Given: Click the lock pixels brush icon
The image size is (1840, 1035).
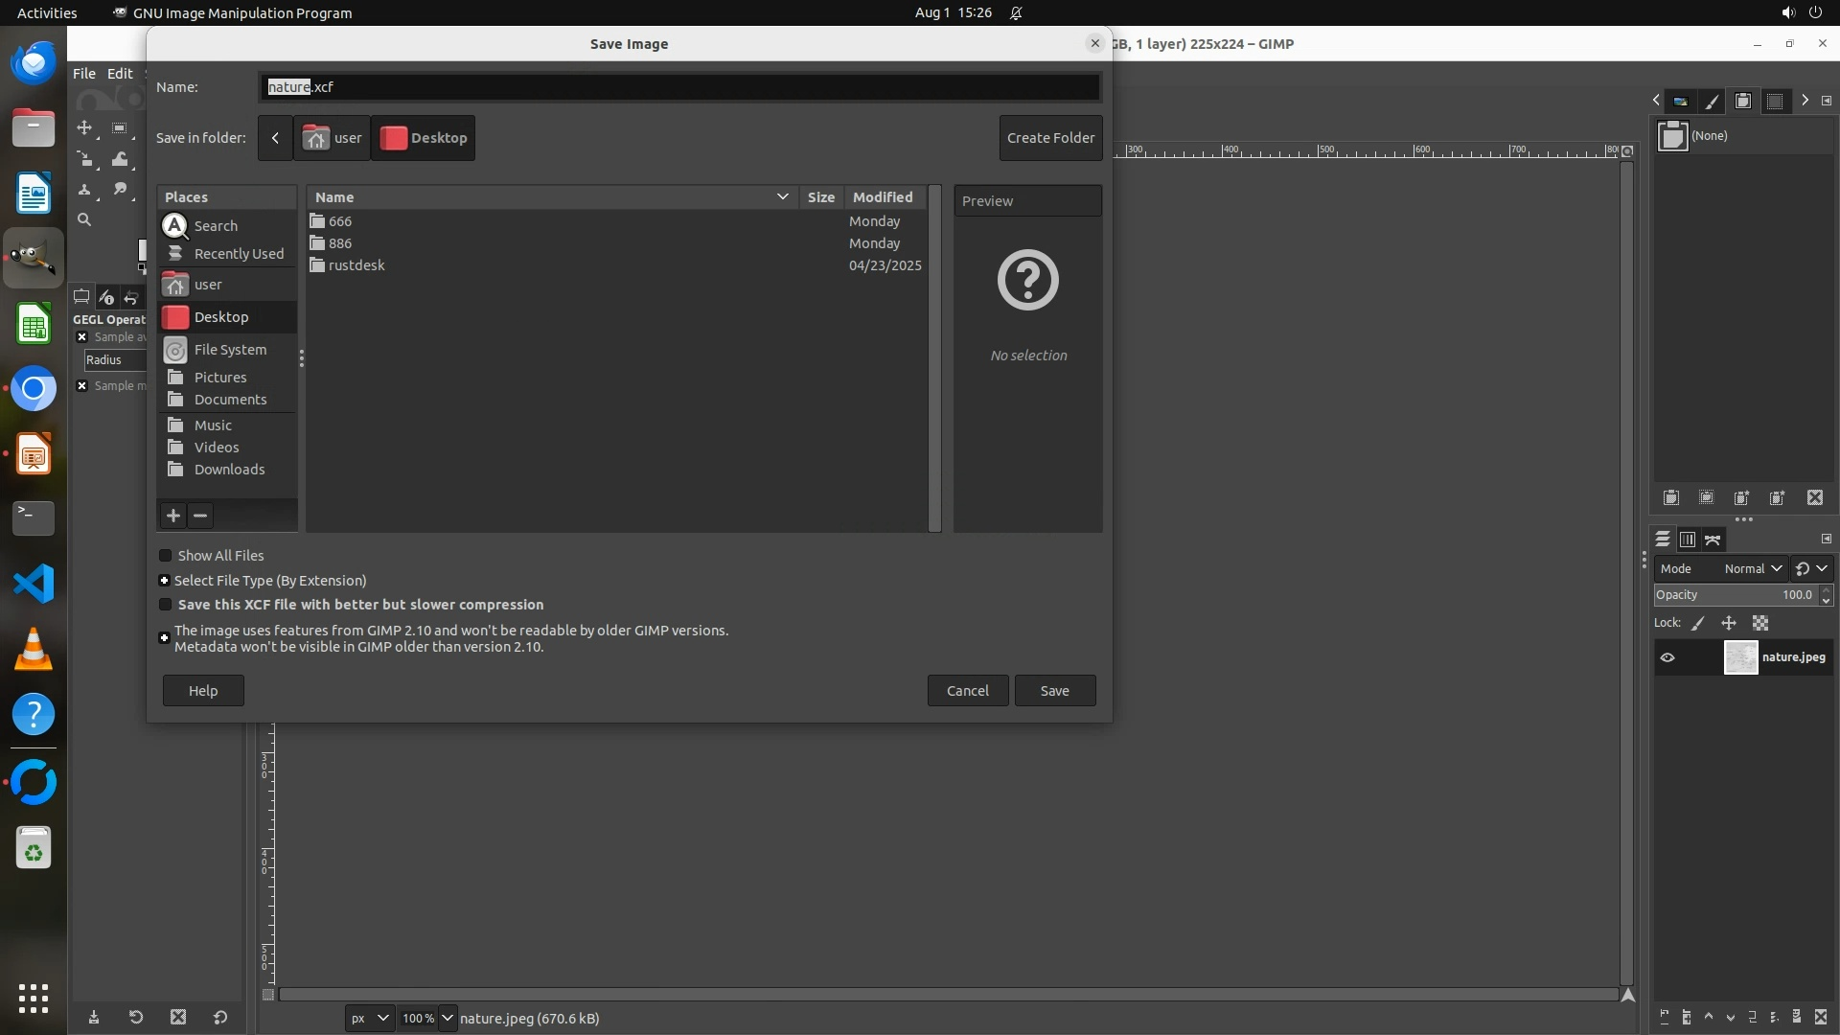Looking at the screenshot, I should point(1698,623).
